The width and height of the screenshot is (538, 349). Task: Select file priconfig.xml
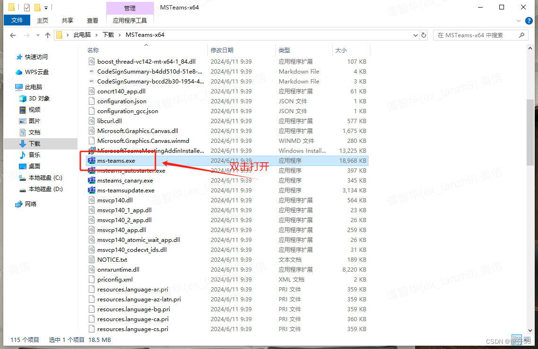(x=115, y=280)
